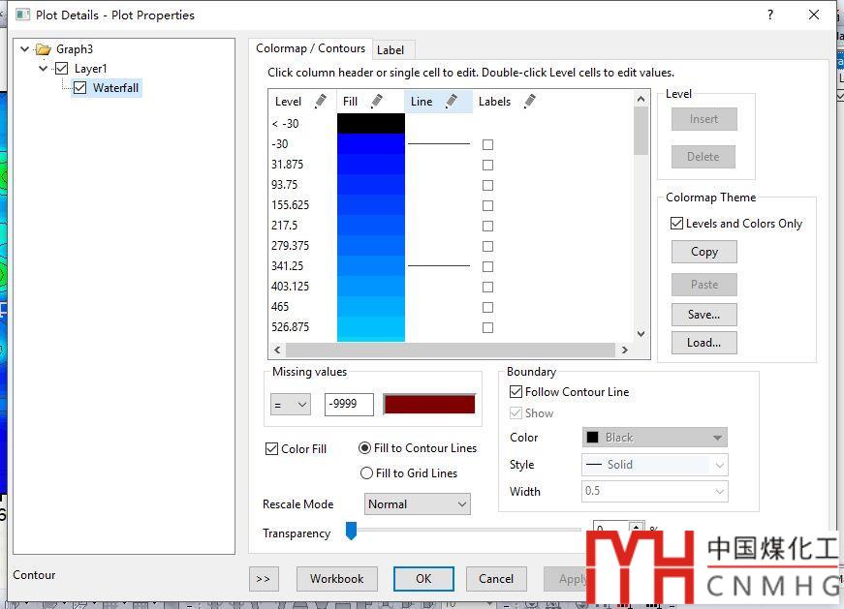Click the level value 465
Image resolution: width=844 pixels, height=609 pixels.
[x=280, y=307]
